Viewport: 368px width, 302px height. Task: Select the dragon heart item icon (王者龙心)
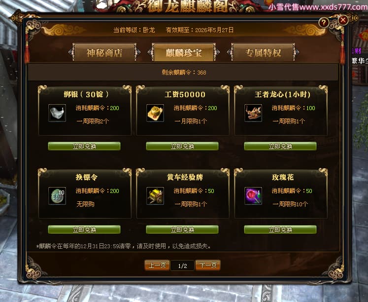[253, 113]
